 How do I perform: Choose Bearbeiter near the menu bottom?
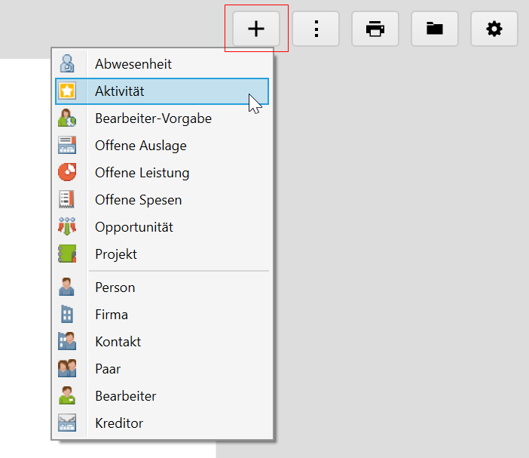point(125,396)
